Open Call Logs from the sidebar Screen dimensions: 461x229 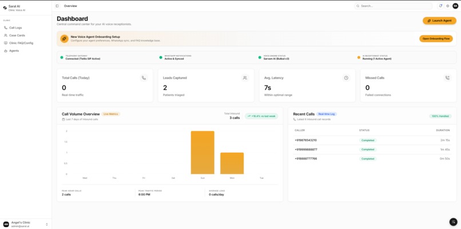26,28
